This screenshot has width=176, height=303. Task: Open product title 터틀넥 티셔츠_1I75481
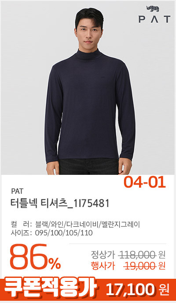point(60,203)
